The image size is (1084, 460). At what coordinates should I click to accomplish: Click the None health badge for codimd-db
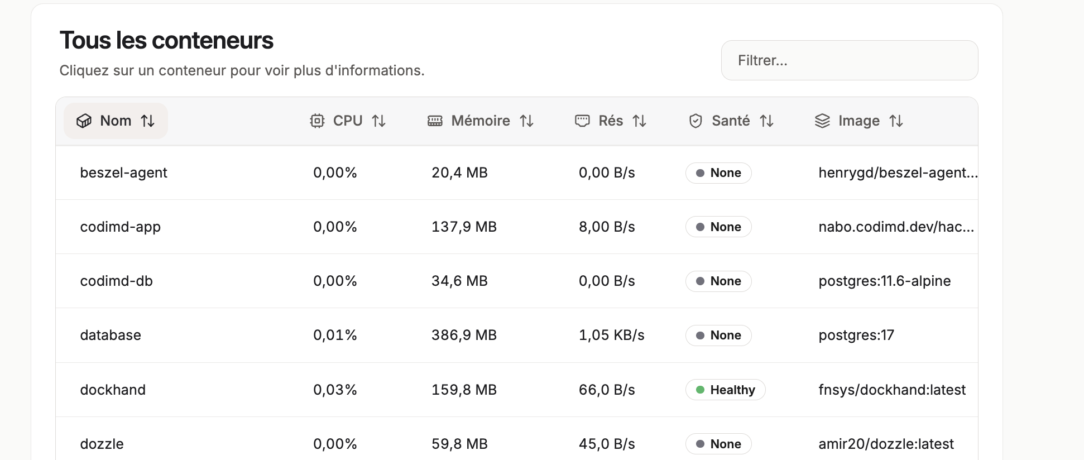click(718, 281)
